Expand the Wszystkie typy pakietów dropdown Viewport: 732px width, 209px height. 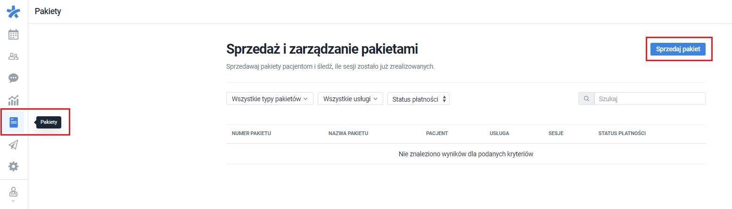tap(270, 99)
